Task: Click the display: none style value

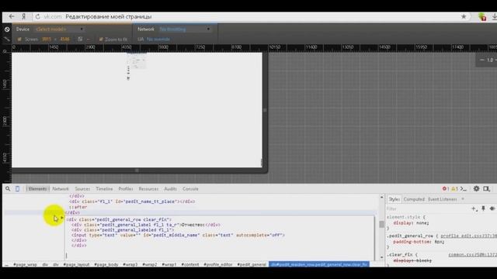Action: click(422, 223)
